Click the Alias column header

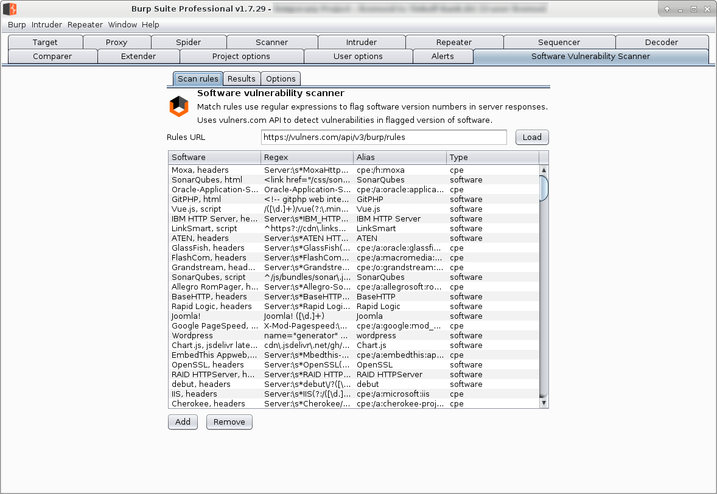pos(400,157)
